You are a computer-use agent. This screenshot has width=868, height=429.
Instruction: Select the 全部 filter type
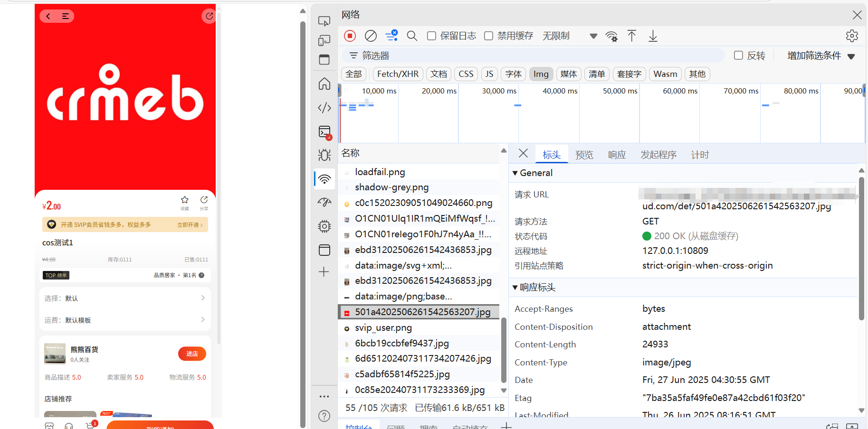click(353, 74)
